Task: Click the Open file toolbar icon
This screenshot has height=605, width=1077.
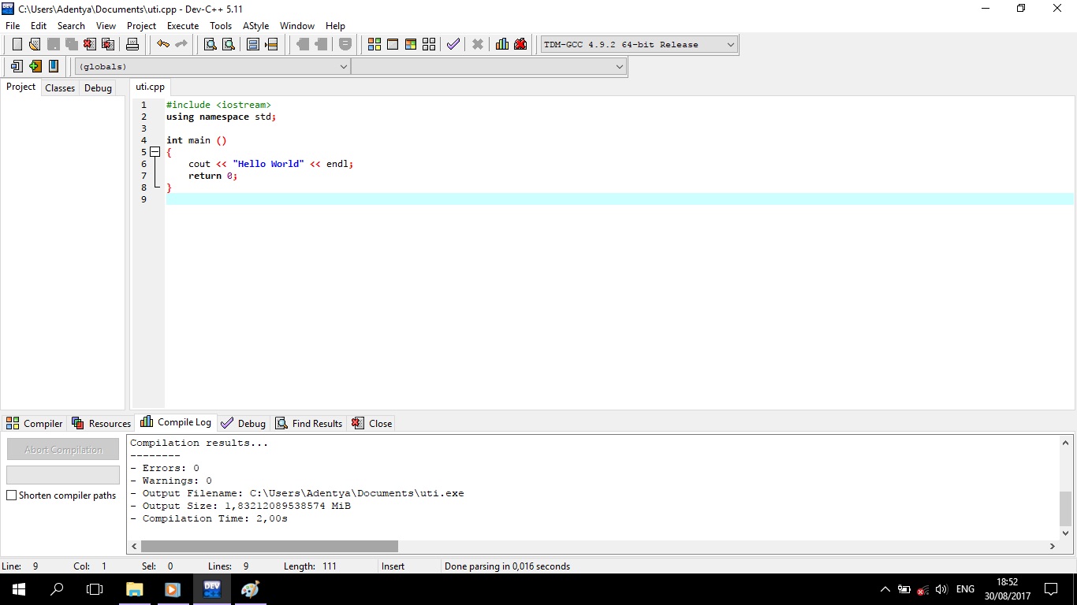Action: point(35,44)
